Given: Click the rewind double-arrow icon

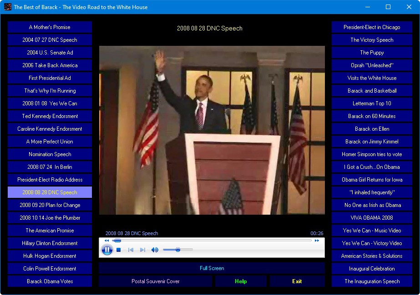Looking at the screenshot, I should pos(106,241).
